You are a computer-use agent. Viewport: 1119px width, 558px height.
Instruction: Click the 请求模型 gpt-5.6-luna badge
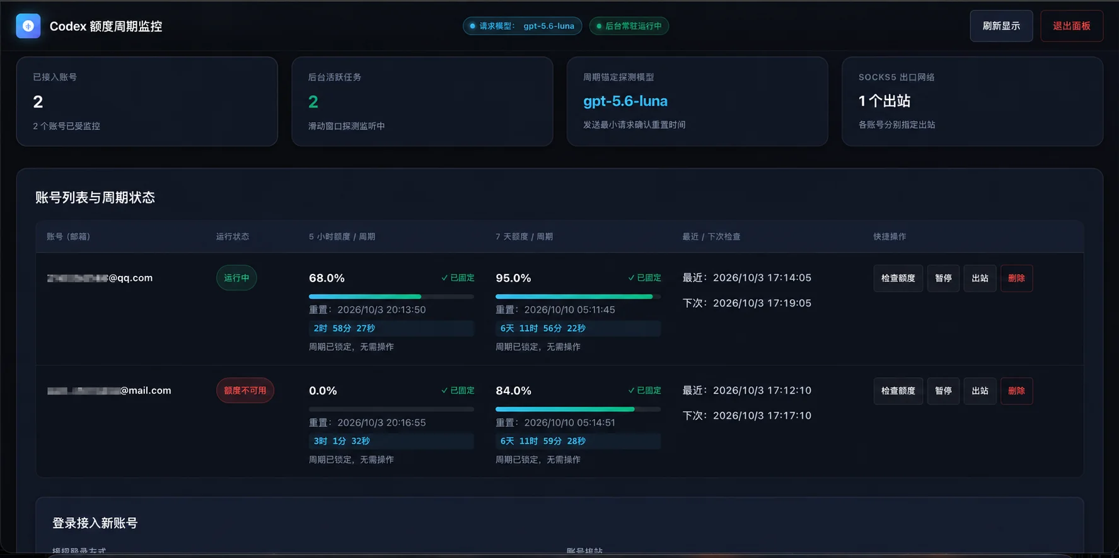coord(522,26)
